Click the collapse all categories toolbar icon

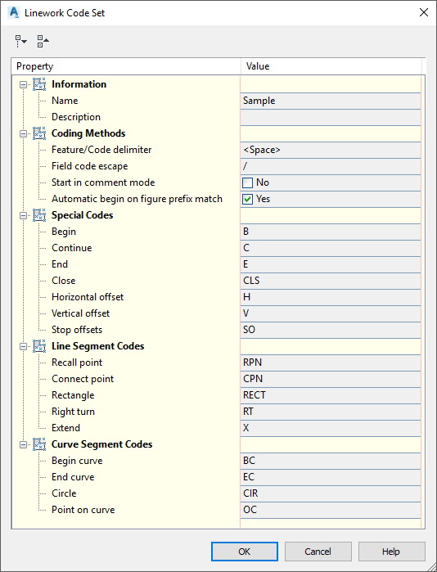(43, 41)
